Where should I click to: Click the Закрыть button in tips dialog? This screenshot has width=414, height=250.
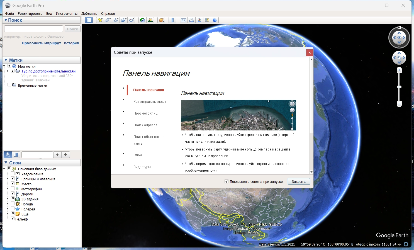coord(299,181)
